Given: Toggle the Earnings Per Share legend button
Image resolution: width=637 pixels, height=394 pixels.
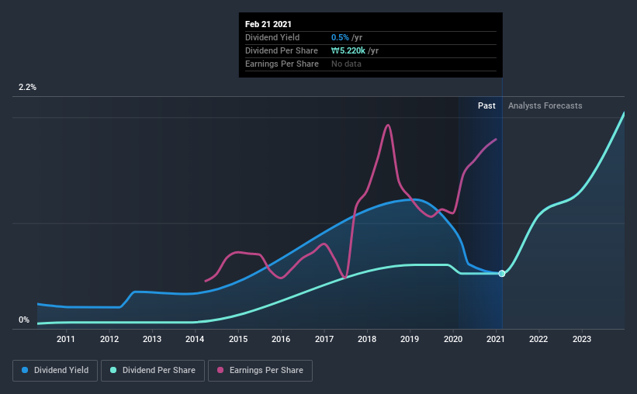Looking at the screenshot, I should coord(260,371).
